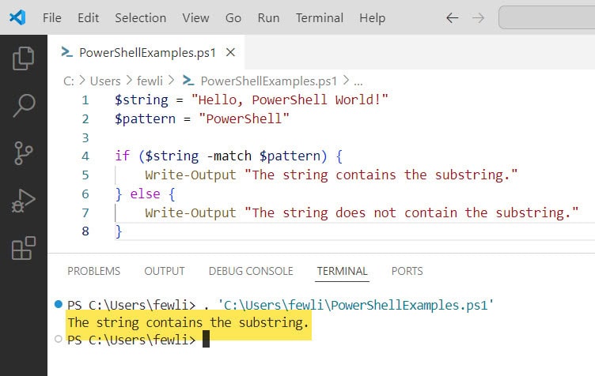Click the terminal output "The string contains the substring."
Image resolution: width=595 pixels, height=376 pixels.
coord(188,322)
